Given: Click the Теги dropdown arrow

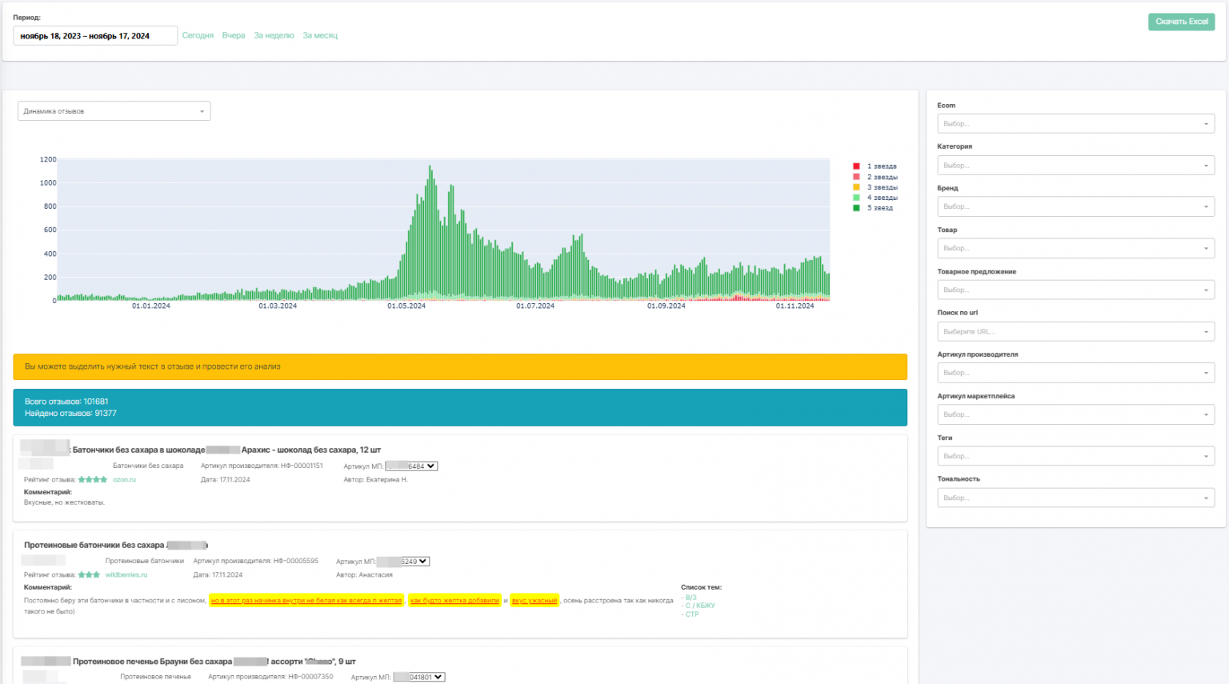Looking at the screenshot, I should pyautogui.click(x=1206, y=457).
